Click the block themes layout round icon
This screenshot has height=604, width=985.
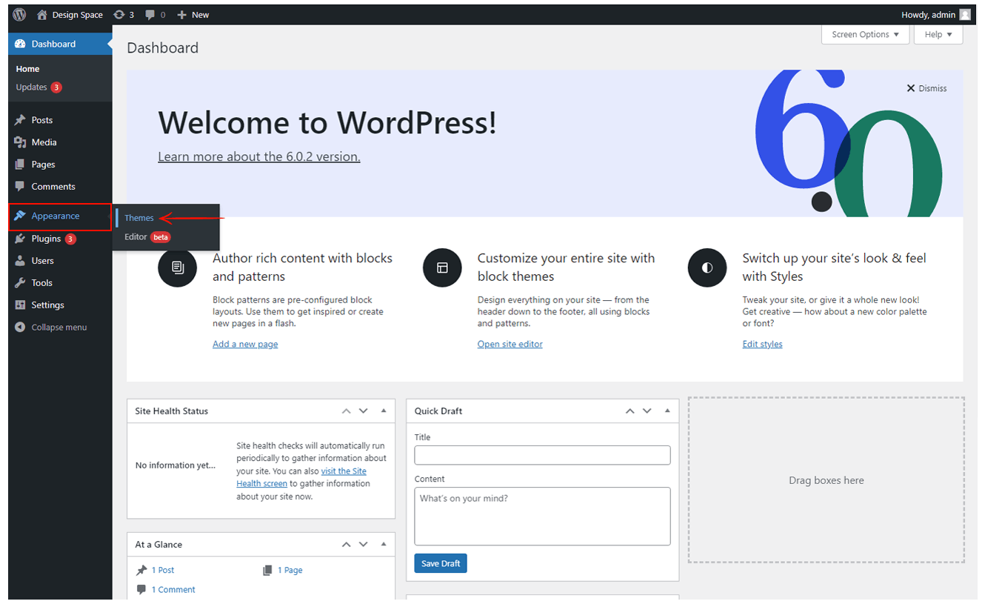tap(442, 268)
